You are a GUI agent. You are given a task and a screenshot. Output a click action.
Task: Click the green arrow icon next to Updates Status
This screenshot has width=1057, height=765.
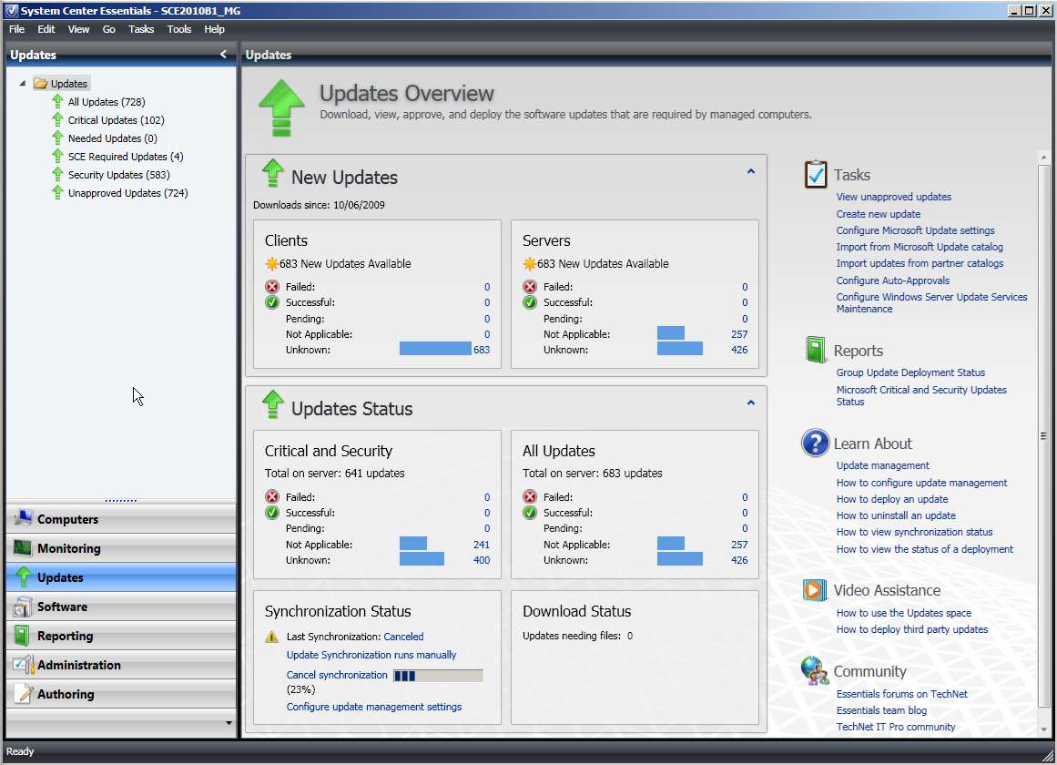[272, 404]
